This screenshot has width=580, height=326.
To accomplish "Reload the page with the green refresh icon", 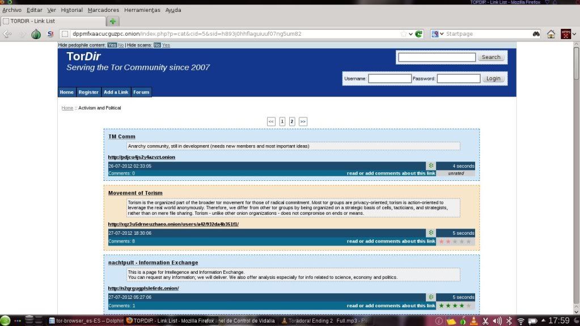I will click(419, 33).
